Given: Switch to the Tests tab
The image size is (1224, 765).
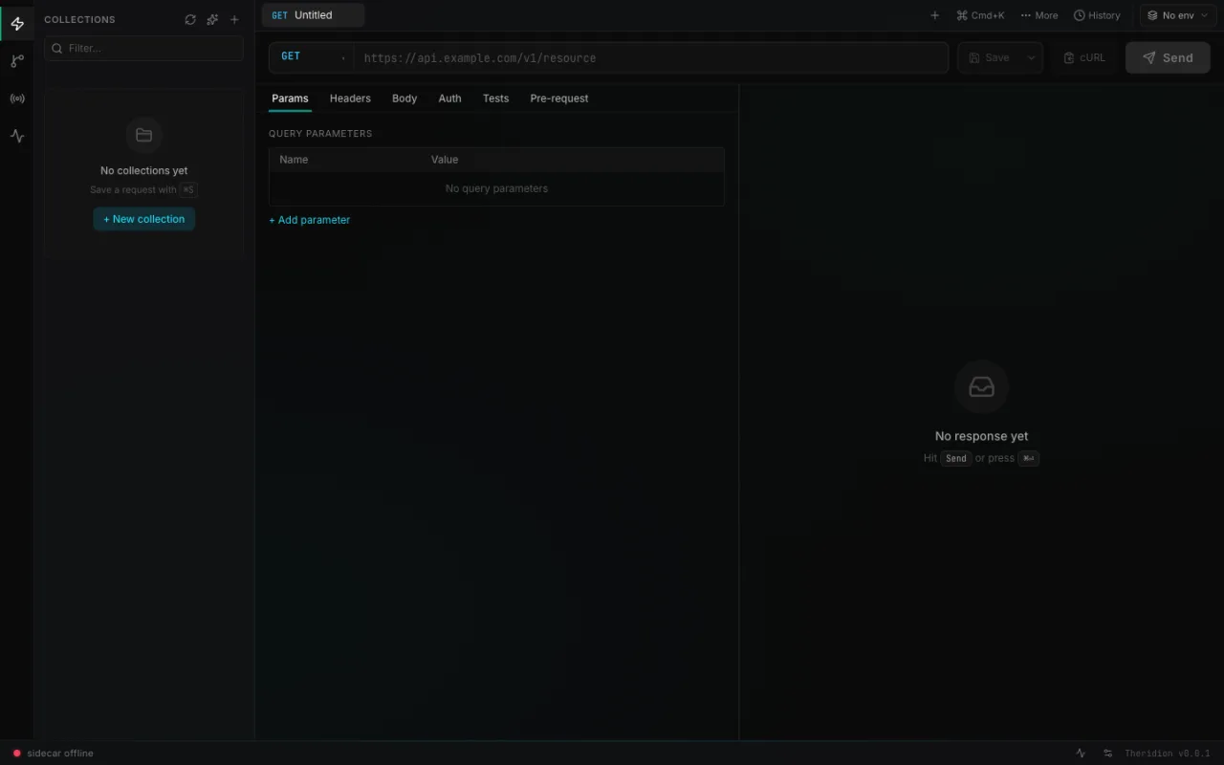Looking at the screenshot, I should point(495,98).
